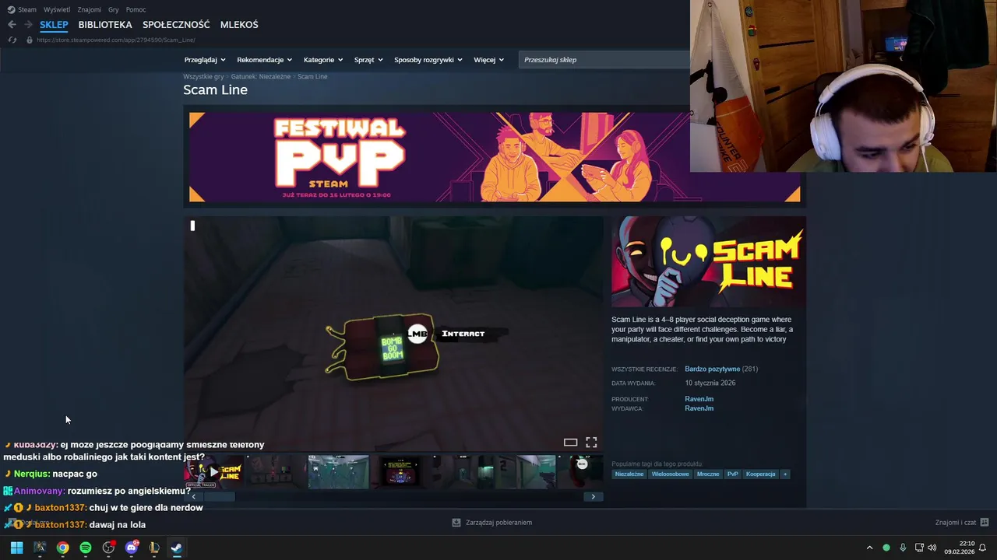Click the store URL address bar

coord(115,40)
